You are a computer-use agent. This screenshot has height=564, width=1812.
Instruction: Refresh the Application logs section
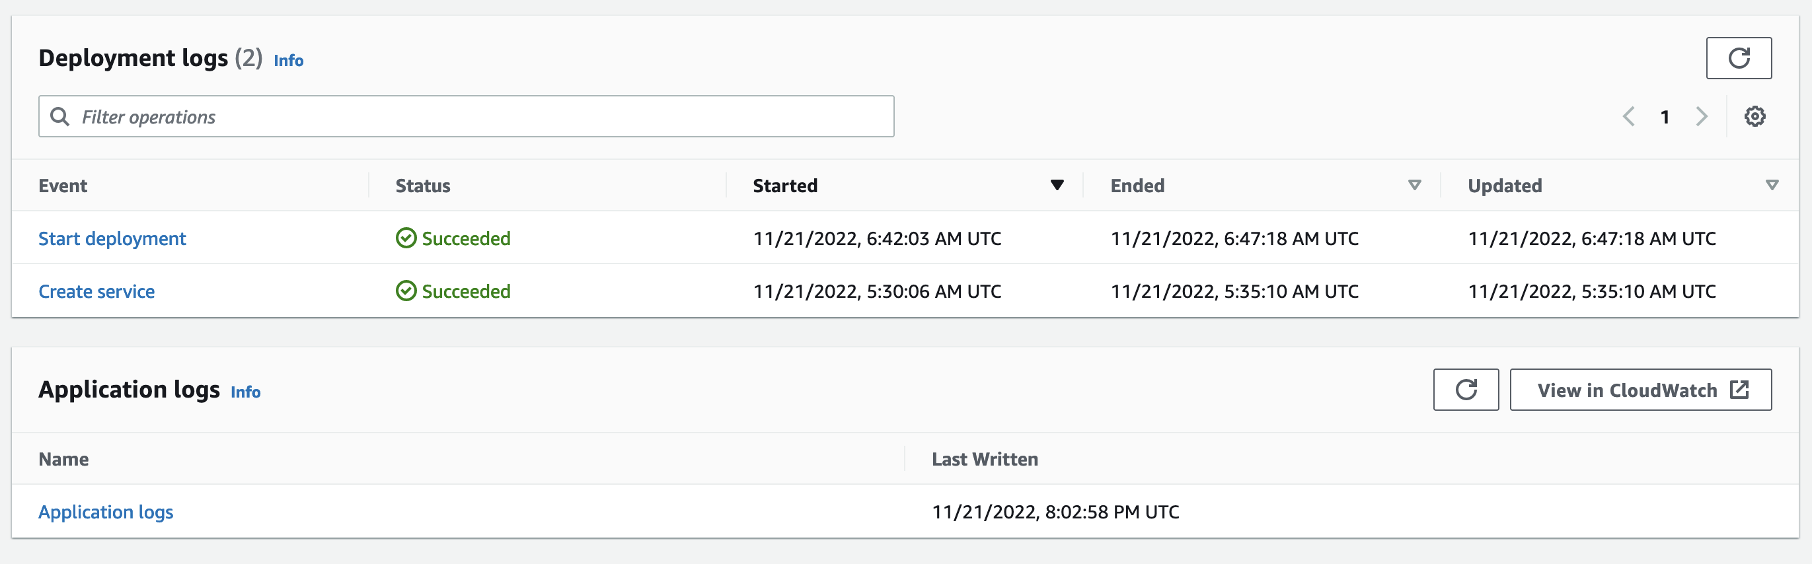pyautogui.click(x=1466, y=390)
